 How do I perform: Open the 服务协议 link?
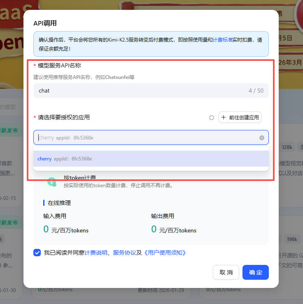point(124,253)
